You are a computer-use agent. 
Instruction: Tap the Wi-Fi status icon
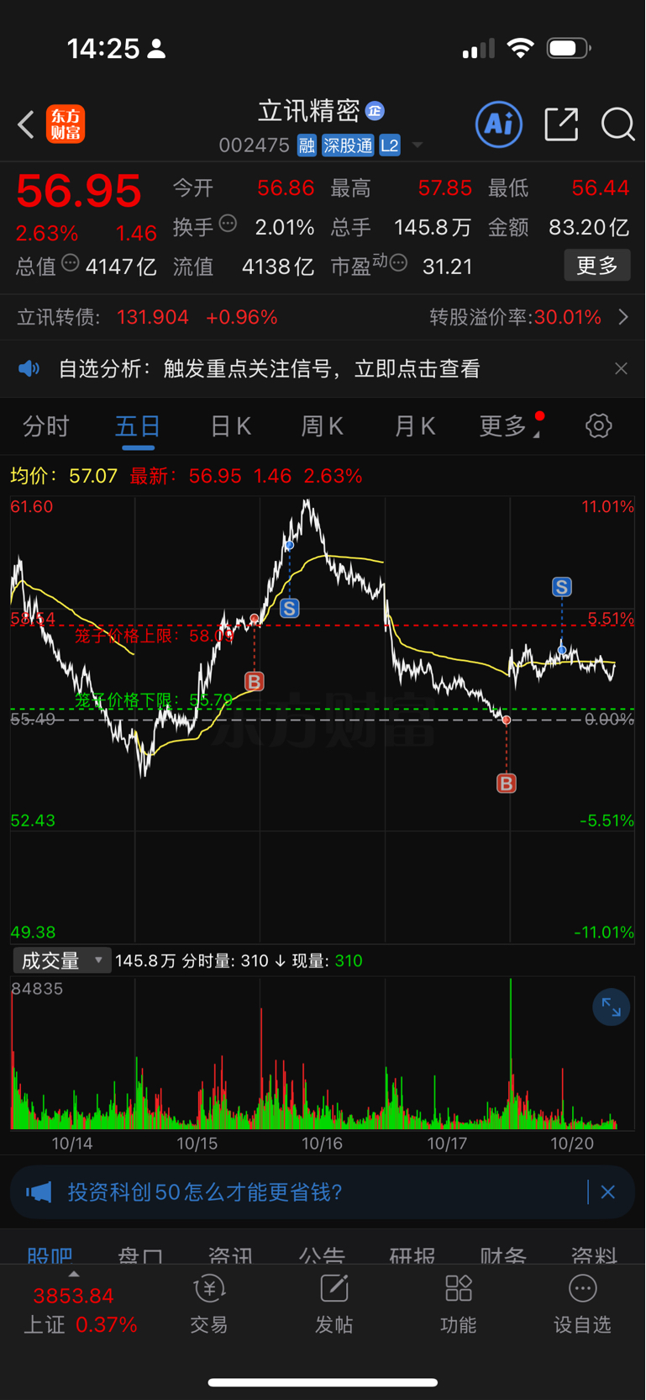[521, 48]
